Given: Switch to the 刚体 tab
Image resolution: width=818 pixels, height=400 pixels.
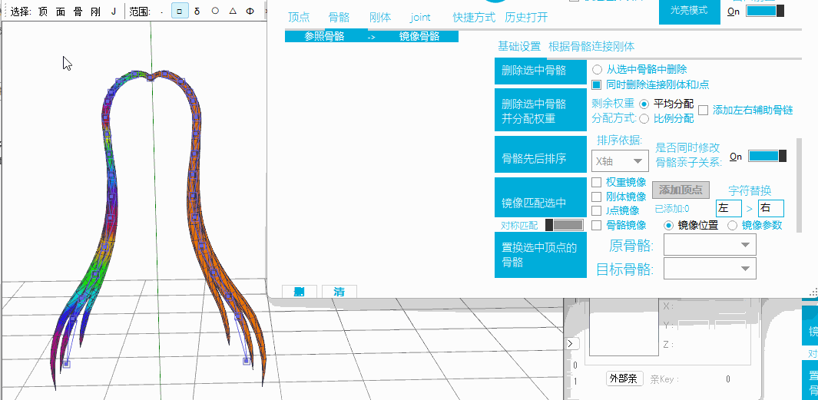Looking at the screenshot, I should (379, 18).
